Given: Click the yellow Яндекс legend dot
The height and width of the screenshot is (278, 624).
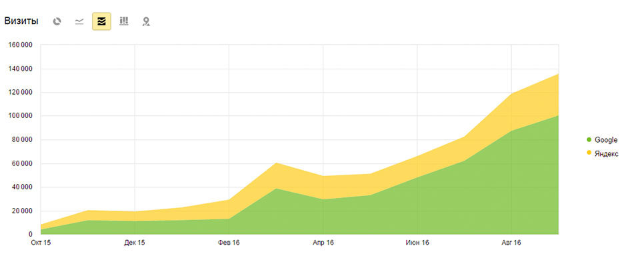Looking at the screenshot, I should pos(589,153).
